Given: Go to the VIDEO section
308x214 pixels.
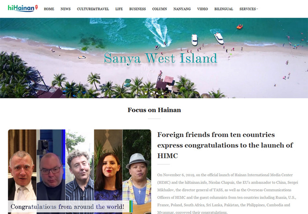Looking at the screenshot, I should [202, 9].
